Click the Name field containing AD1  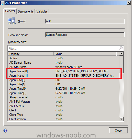(85, 21)
